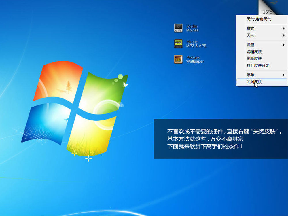This screenshot has height=216, width=288.
Task: Open the Vedio Movies player icon
Action: click(178, 28)
